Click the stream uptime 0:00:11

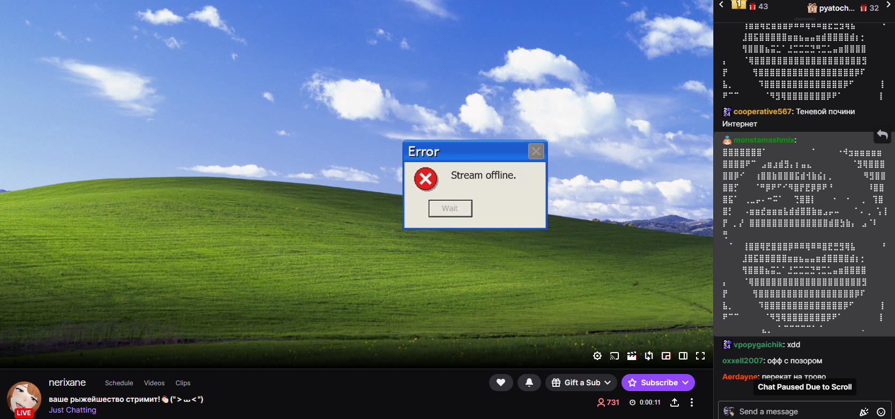645,402
